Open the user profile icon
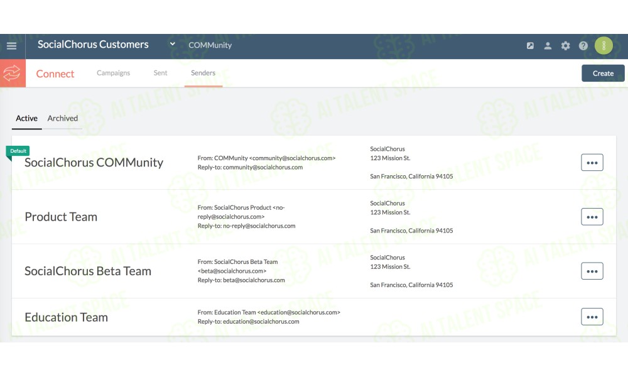This screenshot has width=628, height=377. 548,46
